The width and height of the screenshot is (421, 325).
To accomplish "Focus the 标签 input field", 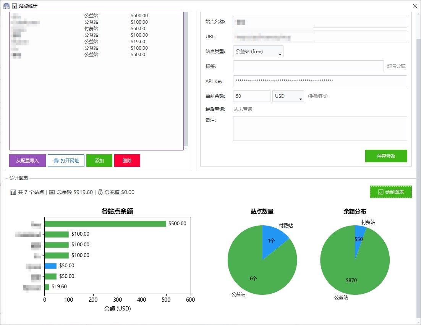I will (x=308, y=66).
